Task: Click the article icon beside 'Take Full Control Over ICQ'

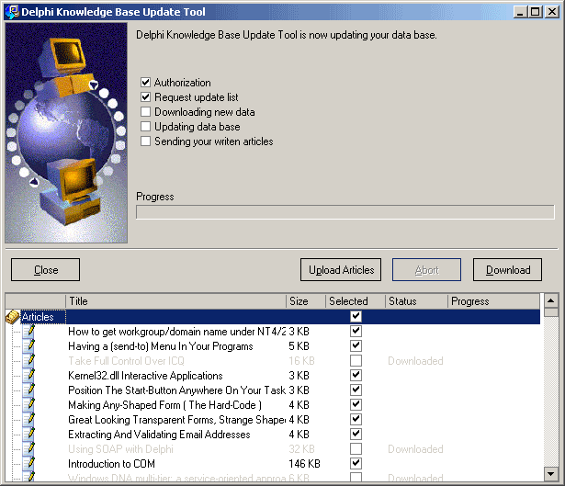Action: (28, 361)
